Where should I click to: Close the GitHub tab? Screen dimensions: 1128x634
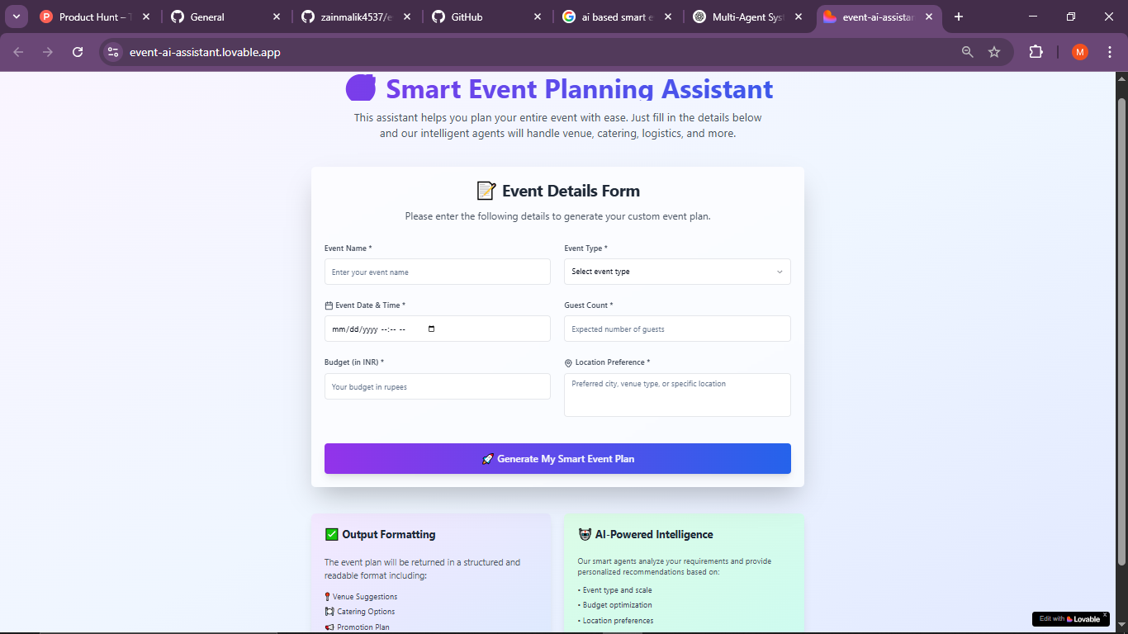(538, 17)
